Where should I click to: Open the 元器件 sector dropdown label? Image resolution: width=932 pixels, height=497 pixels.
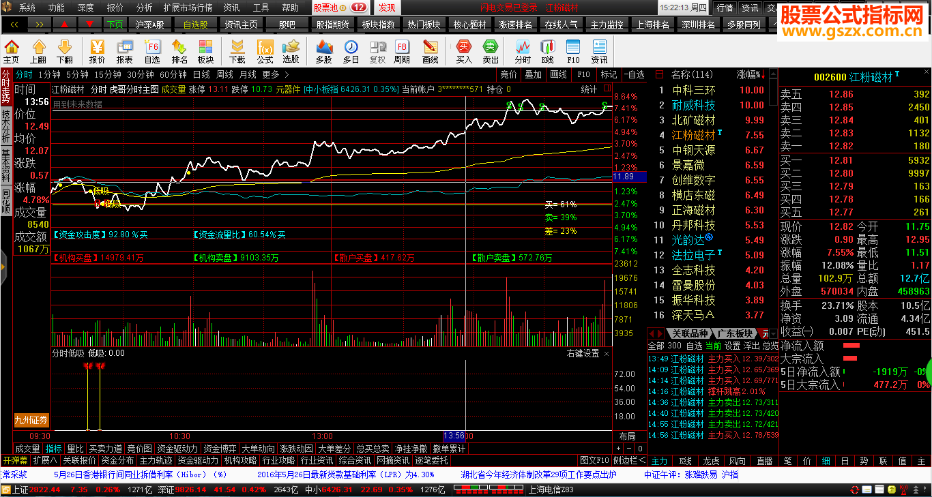pos(288,89)
